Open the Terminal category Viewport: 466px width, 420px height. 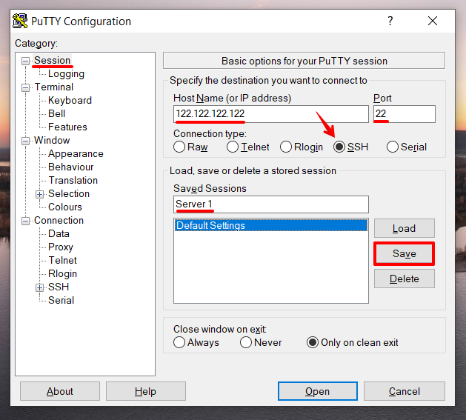click(x=54, y=87)
